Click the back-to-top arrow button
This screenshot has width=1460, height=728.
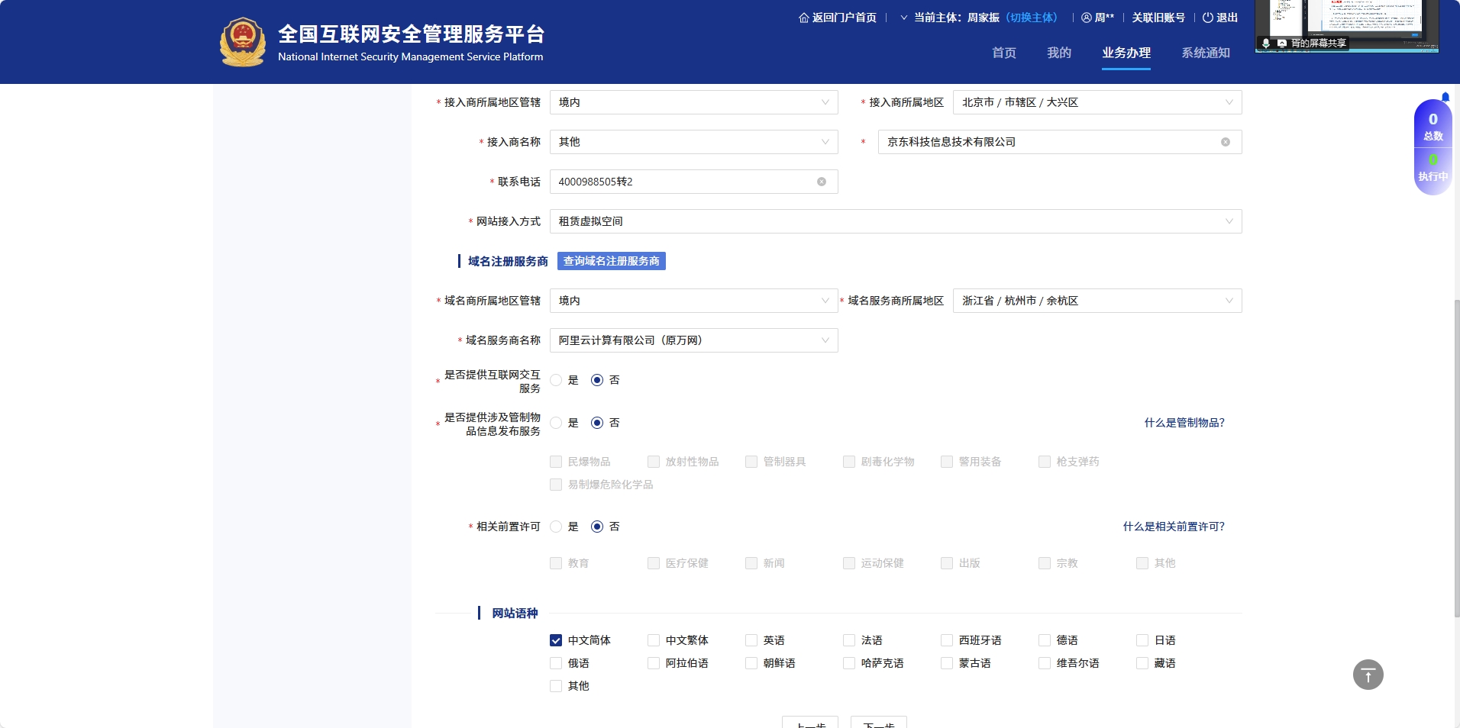pyautogui.click(x=1368, y=675)
